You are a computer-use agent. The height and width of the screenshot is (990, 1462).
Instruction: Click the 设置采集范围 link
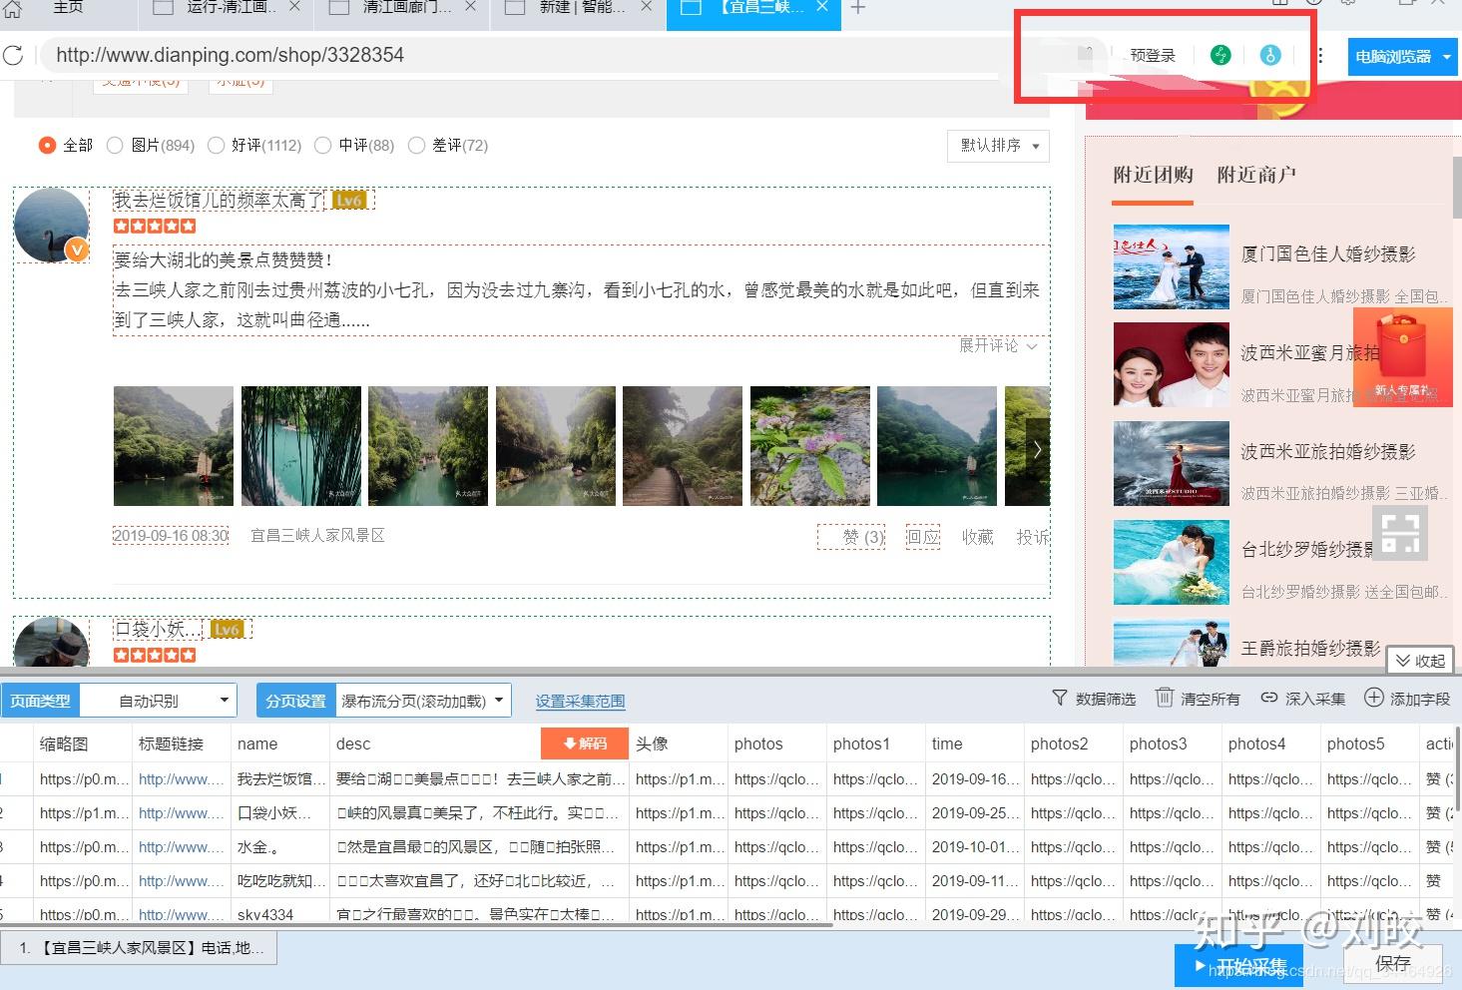580,702
